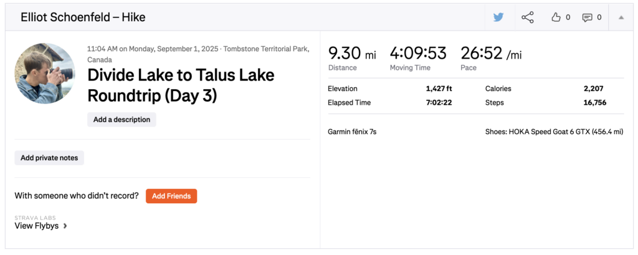Click the Divide Lake to Talus Lake title
This screenshot has width=638, height=255.
coord(181,85)
